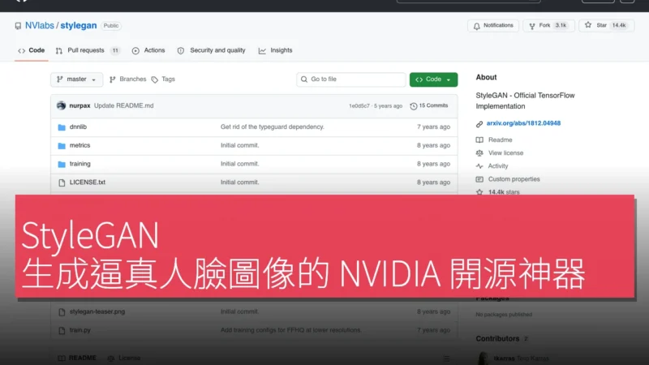This screenshot has width=649, height=365.
Task: Open the Tags link
Action: click(163, 79)
